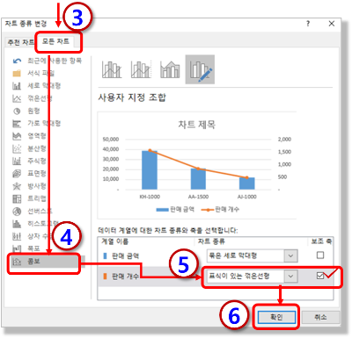Choose 분산형 scatter chart category
The image size is (352, 338).
[29, 148]
